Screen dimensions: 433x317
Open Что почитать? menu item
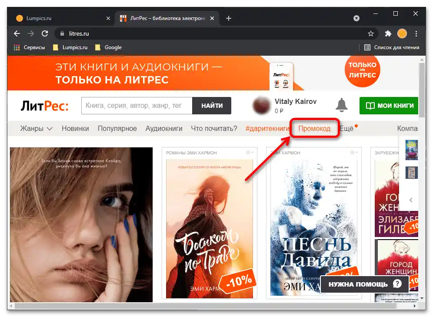[x=214, y=129]
